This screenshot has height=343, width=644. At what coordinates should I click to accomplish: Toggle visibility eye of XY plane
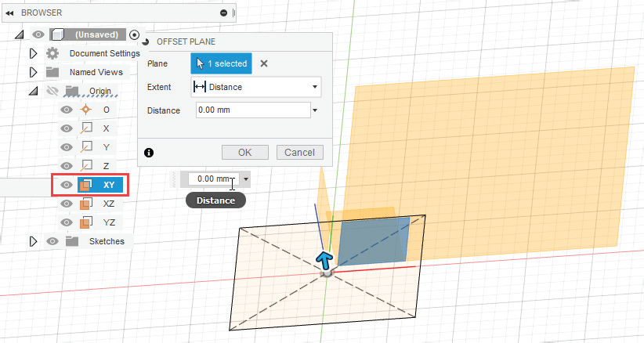[x=67, y=186]
